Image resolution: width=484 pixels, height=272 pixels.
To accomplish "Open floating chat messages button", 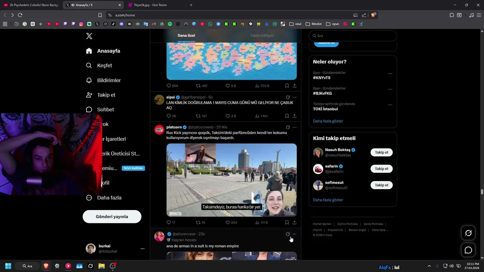I will coord(468,250).
